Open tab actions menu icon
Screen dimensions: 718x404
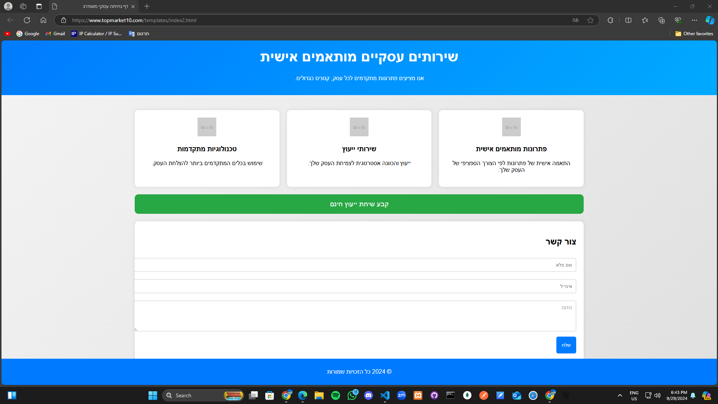(x=39, y=6)
